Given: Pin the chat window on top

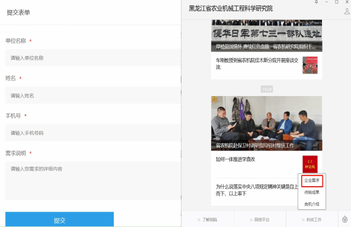Looking at the screenshot, I should [316, 2].
